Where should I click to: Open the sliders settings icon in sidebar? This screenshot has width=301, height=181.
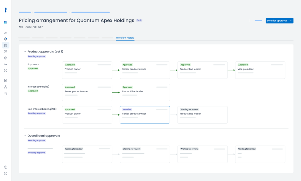[x=6, y=93]
